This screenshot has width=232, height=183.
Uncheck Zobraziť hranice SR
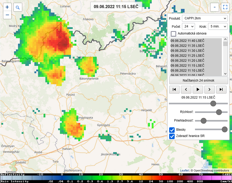172,136
